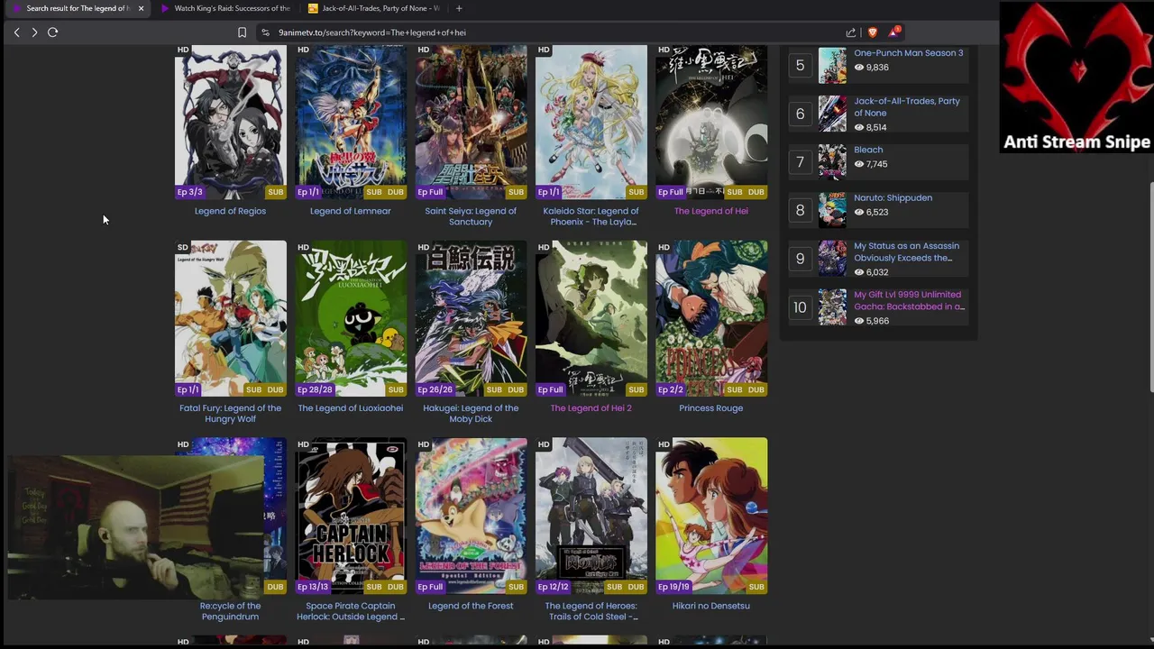This screenshot has height=649, width=1154.
Task: Open the Space Pirate Captain Herlock poster
Action: (x=351, y=516)
